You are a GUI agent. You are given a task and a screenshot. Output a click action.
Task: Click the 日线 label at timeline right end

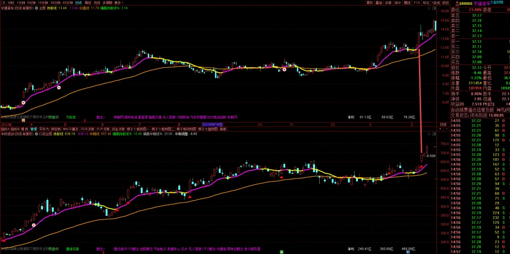[x=443, y=124]
